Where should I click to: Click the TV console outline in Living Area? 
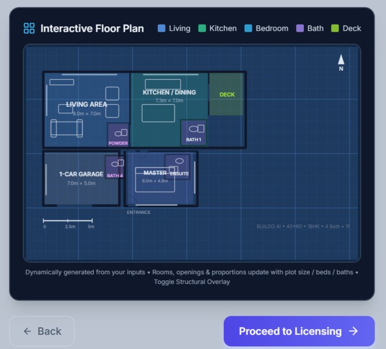coord(62,82)
